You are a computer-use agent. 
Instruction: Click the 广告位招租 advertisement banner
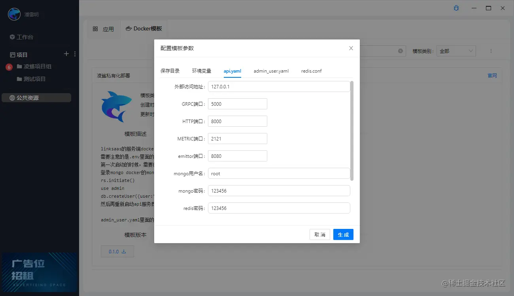click(x=40, y=272)
